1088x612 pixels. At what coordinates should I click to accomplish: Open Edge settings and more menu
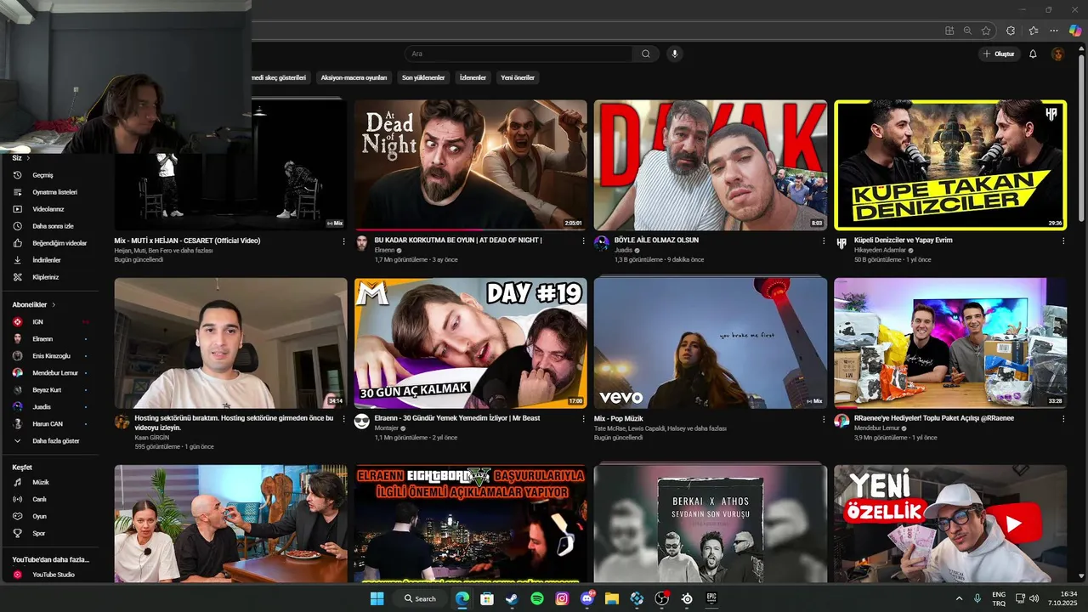1054,31
